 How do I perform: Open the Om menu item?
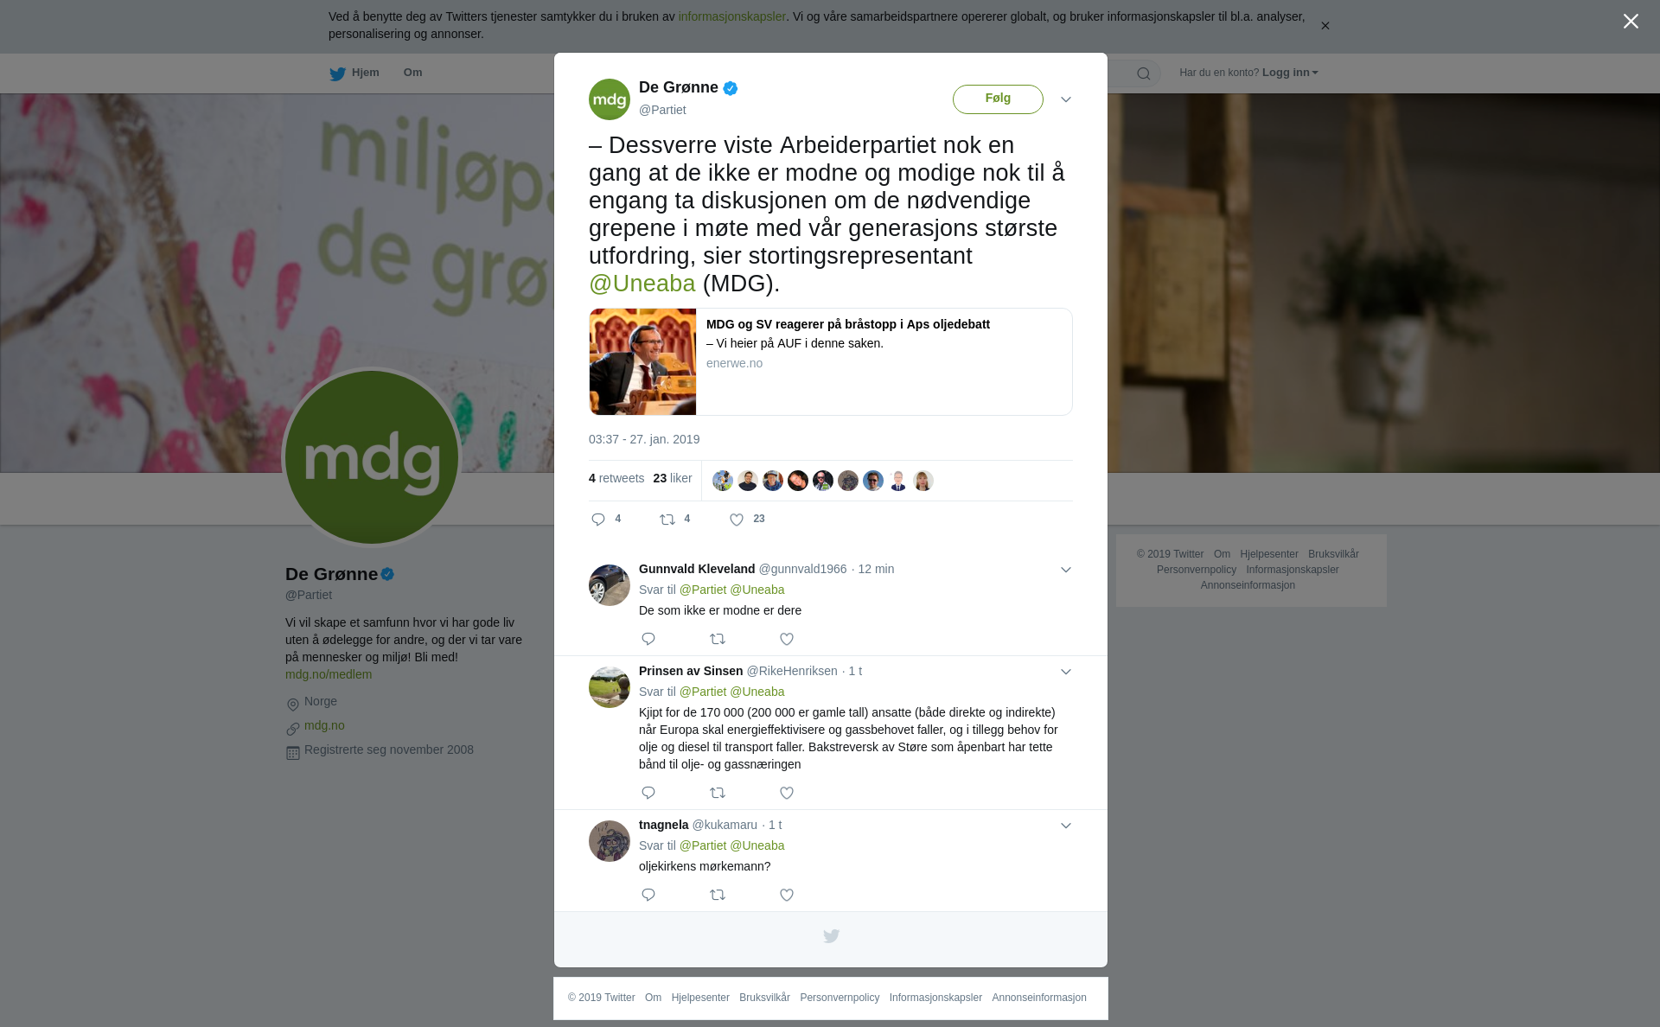click(412, 73)
